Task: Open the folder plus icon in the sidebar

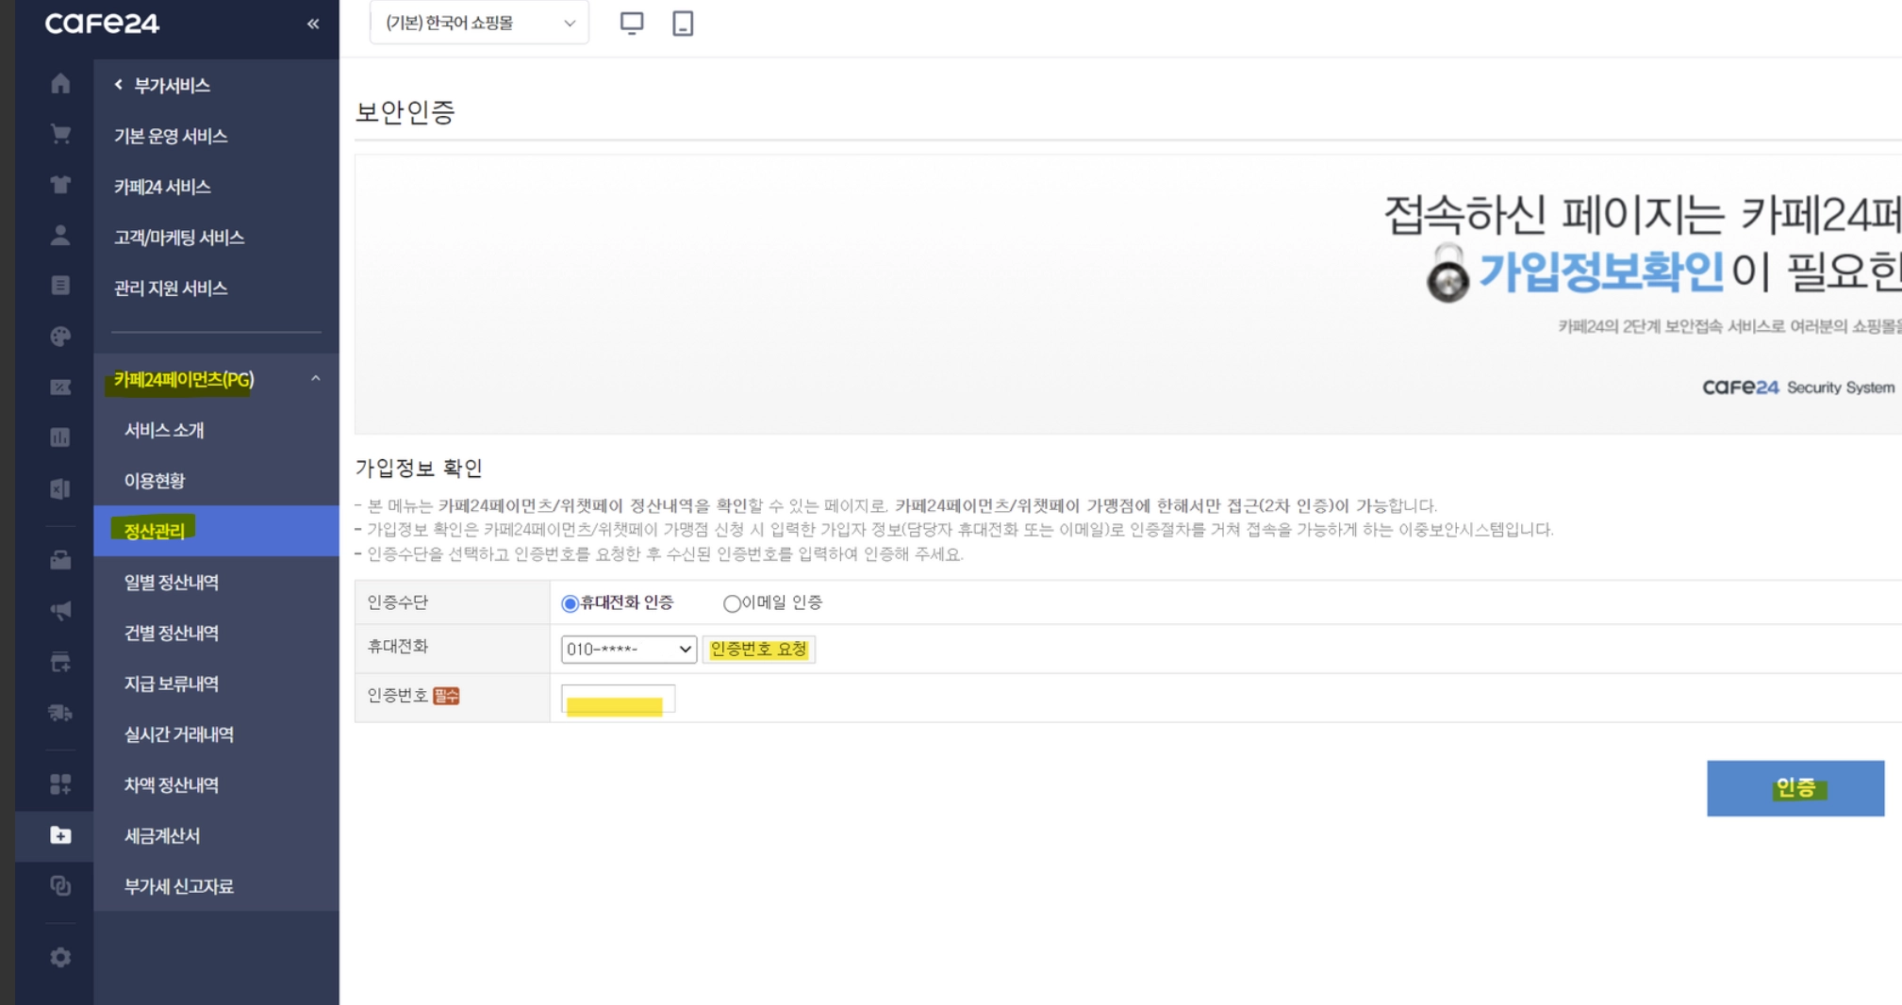Action: [60, 835]
